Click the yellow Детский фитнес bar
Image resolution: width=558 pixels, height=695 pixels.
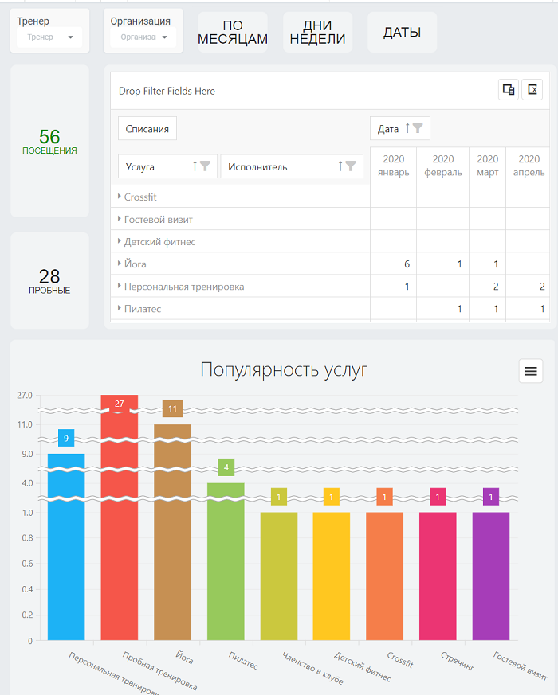pos(332,576)
